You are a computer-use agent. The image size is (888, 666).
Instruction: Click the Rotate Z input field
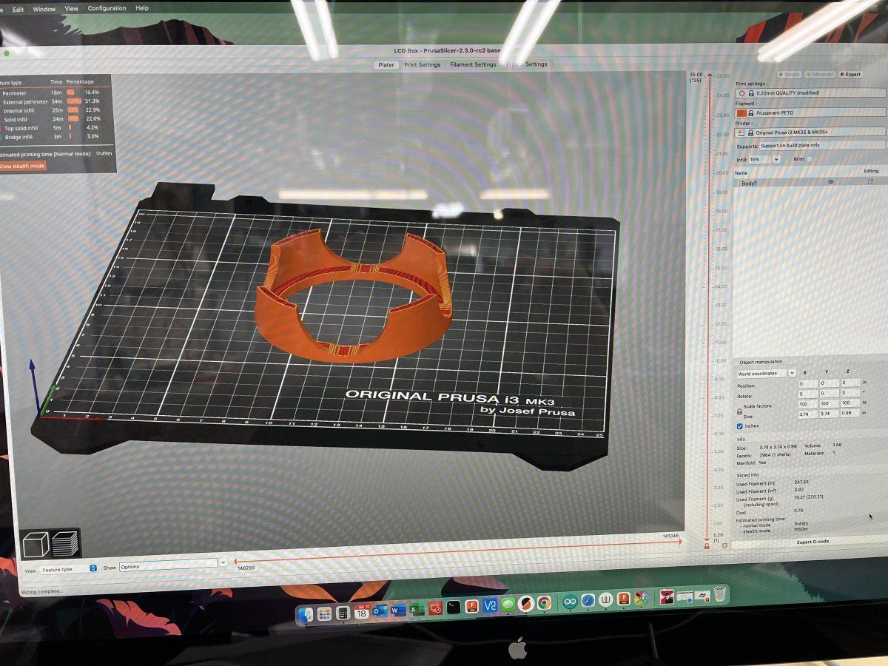click(850, 393)
